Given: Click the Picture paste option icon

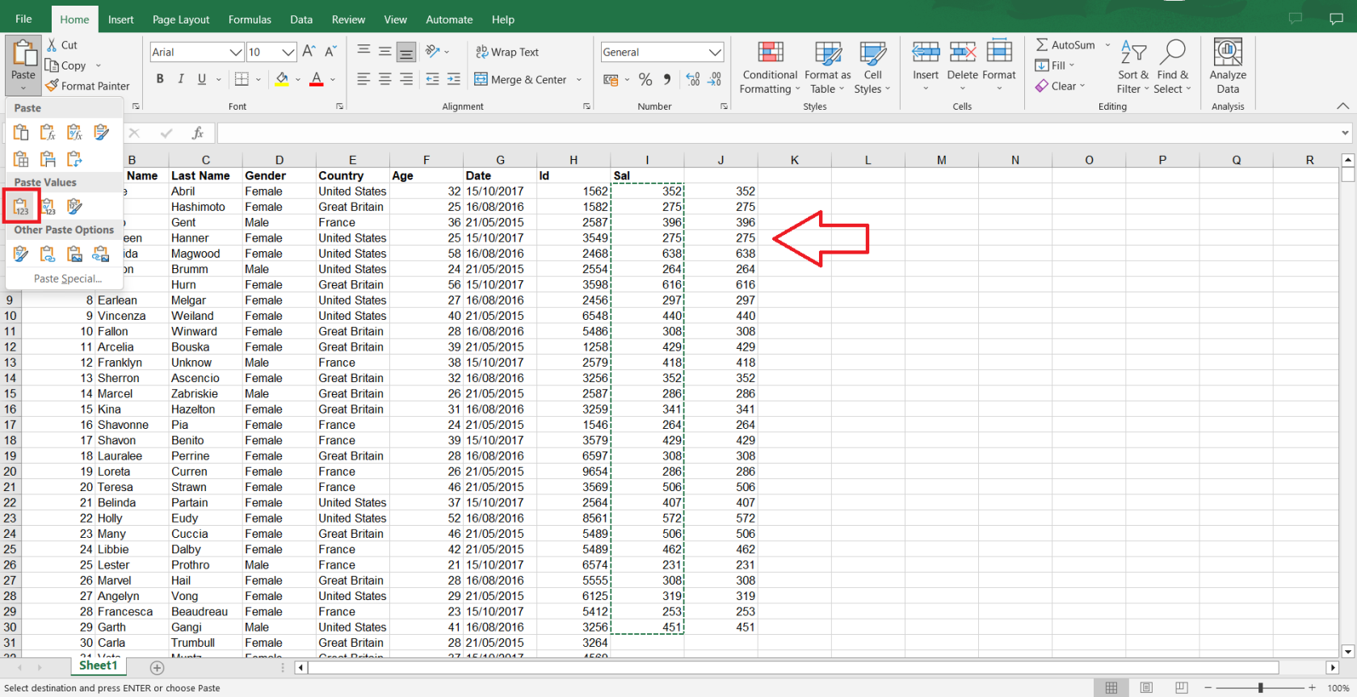Looking at the screenshot, I should (x=75, y=254).
